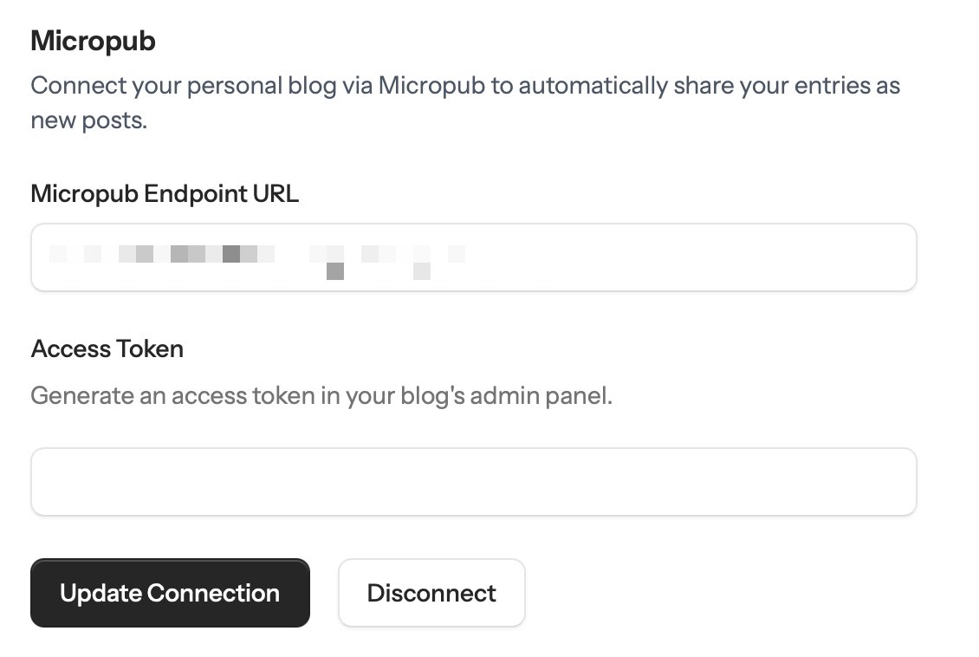Select the field under Access Token

point(473,482)
